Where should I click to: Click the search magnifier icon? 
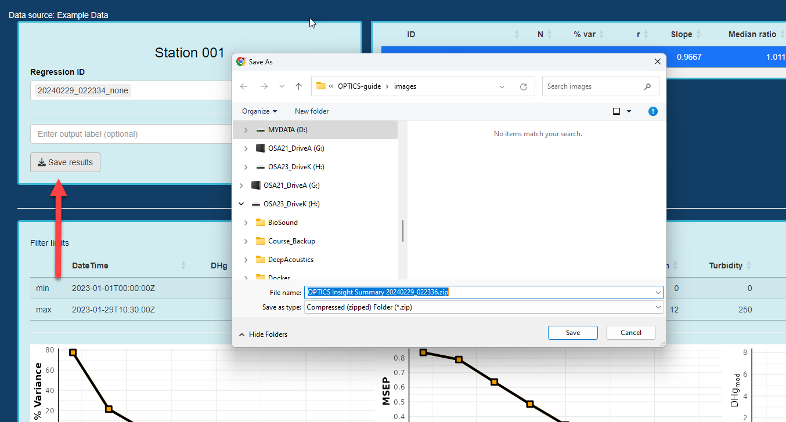click(648, 86)
